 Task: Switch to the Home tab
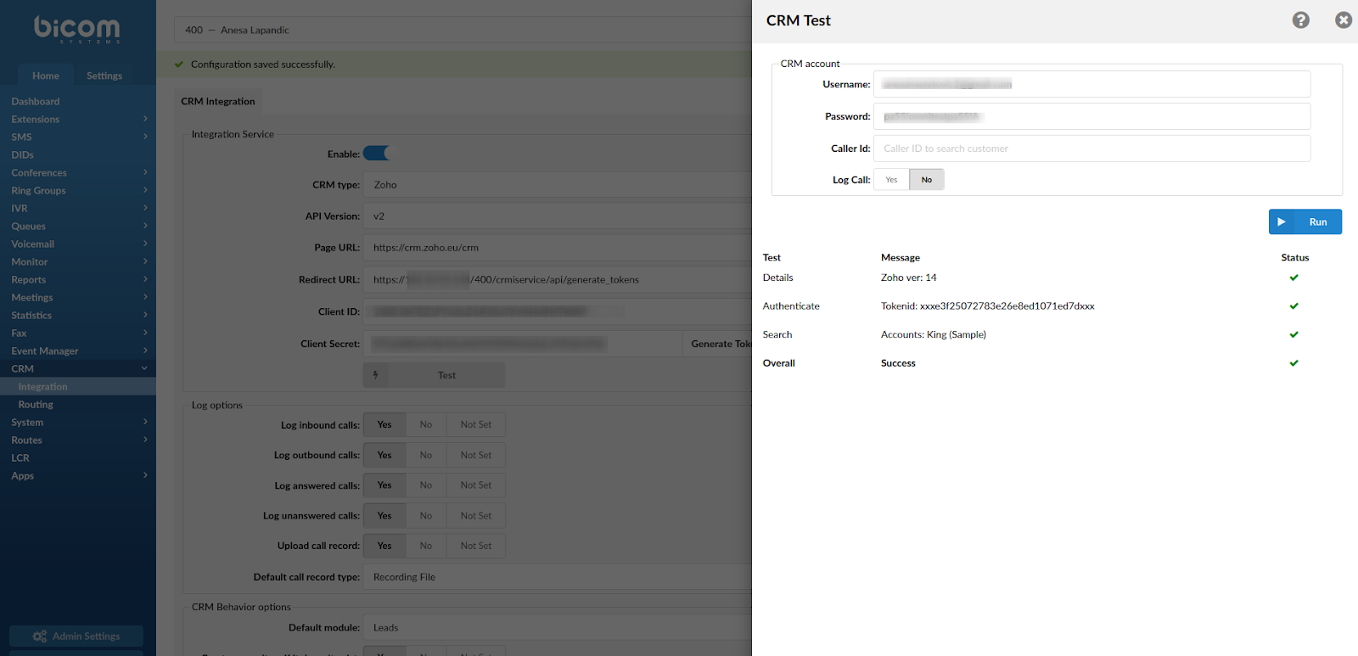click(46, 76)
